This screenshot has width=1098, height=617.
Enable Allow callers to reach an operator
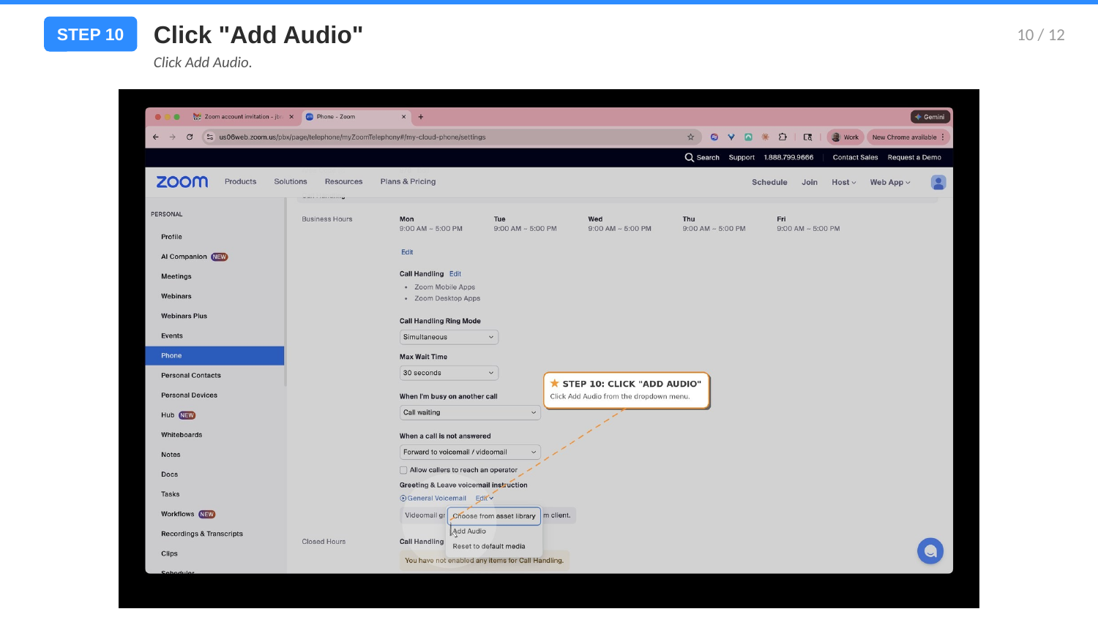[403, 469]
